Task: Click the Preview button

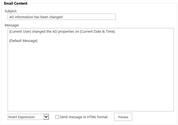Action: (123, 117)
